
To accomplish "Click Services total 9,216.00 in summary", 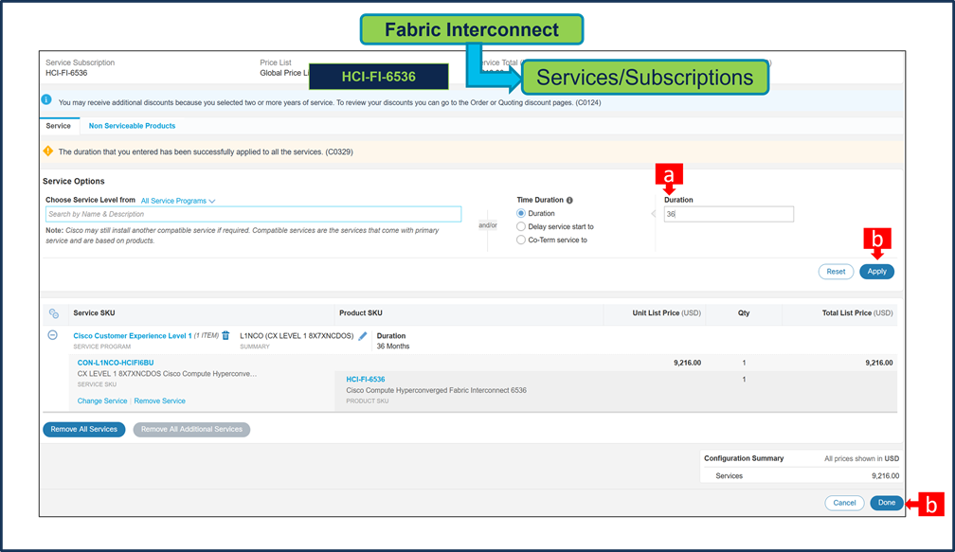I will [x=885, y=476].
